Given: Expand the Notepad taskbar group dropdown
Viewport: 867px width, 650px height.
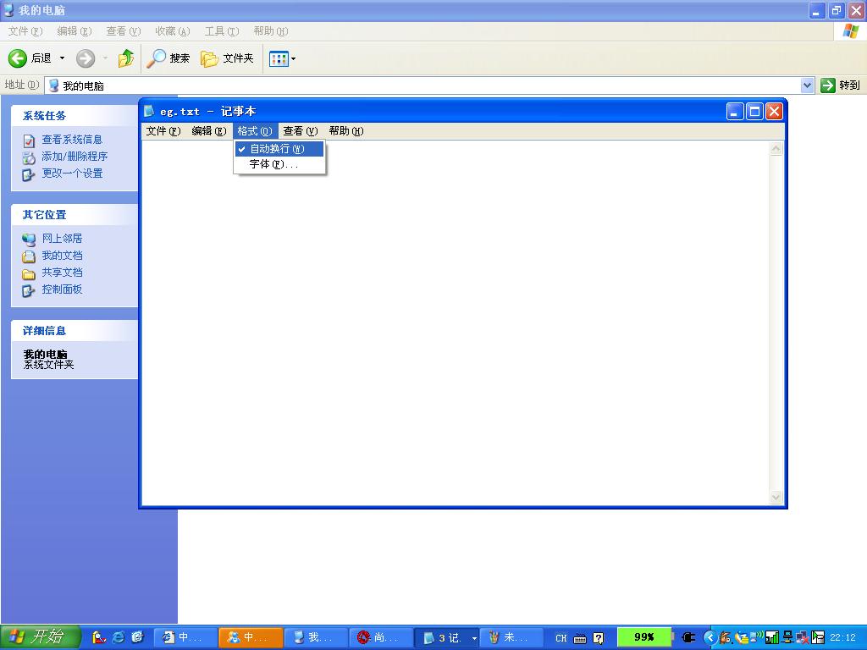Looking at the screenshot, I should 474,637.
